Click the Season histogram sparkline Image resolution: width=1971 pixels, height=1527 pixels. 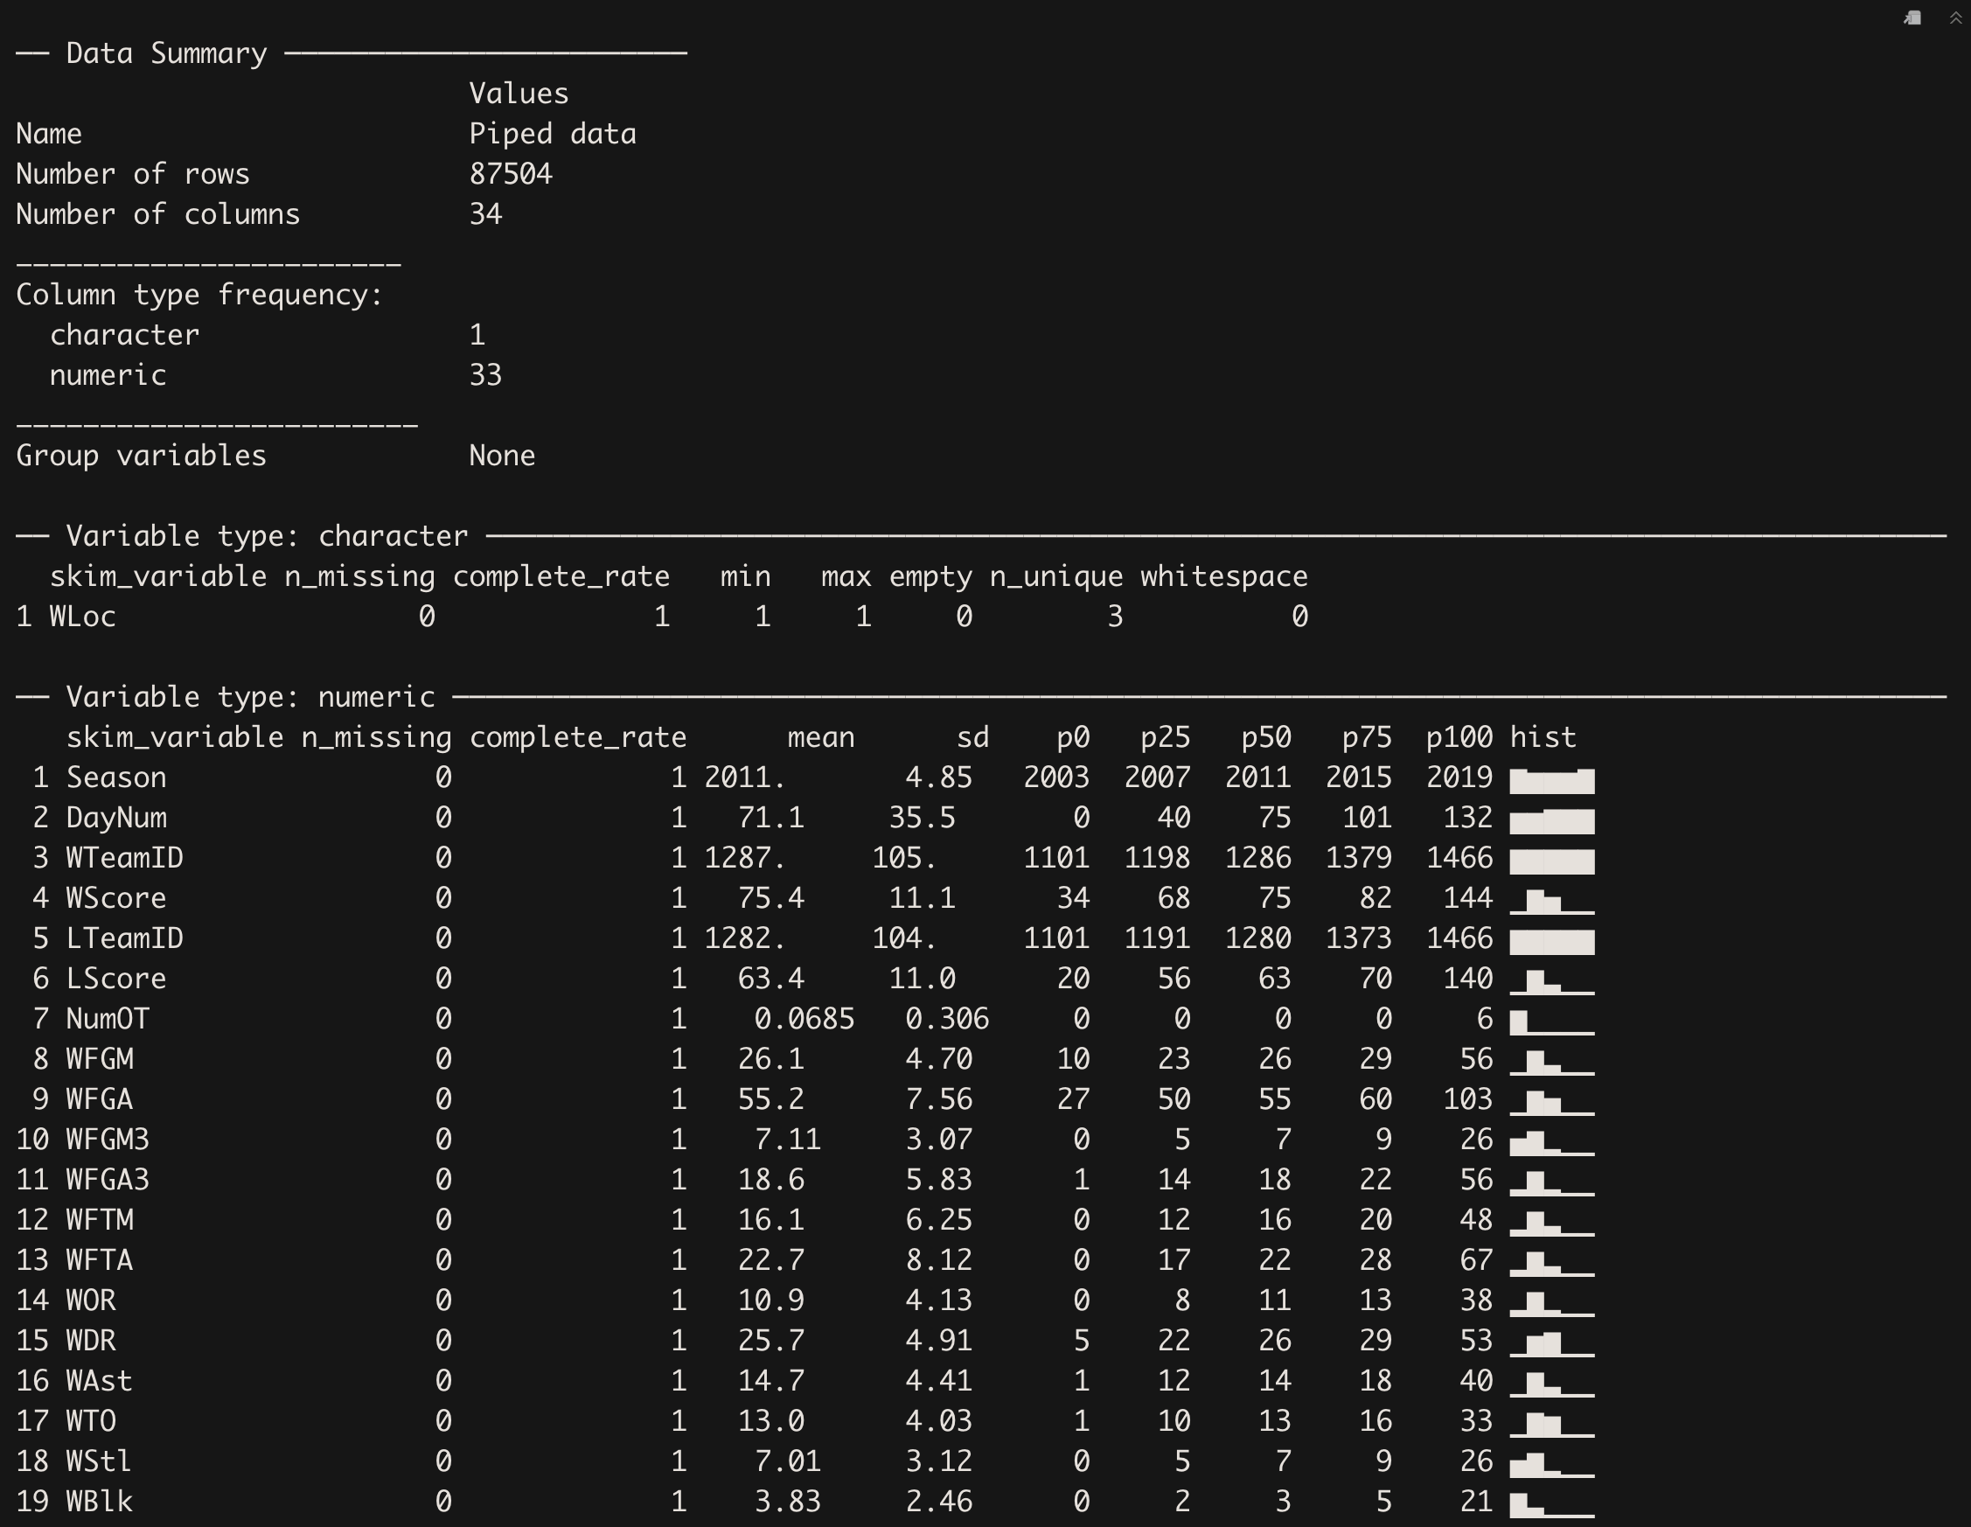point(1551,780)
